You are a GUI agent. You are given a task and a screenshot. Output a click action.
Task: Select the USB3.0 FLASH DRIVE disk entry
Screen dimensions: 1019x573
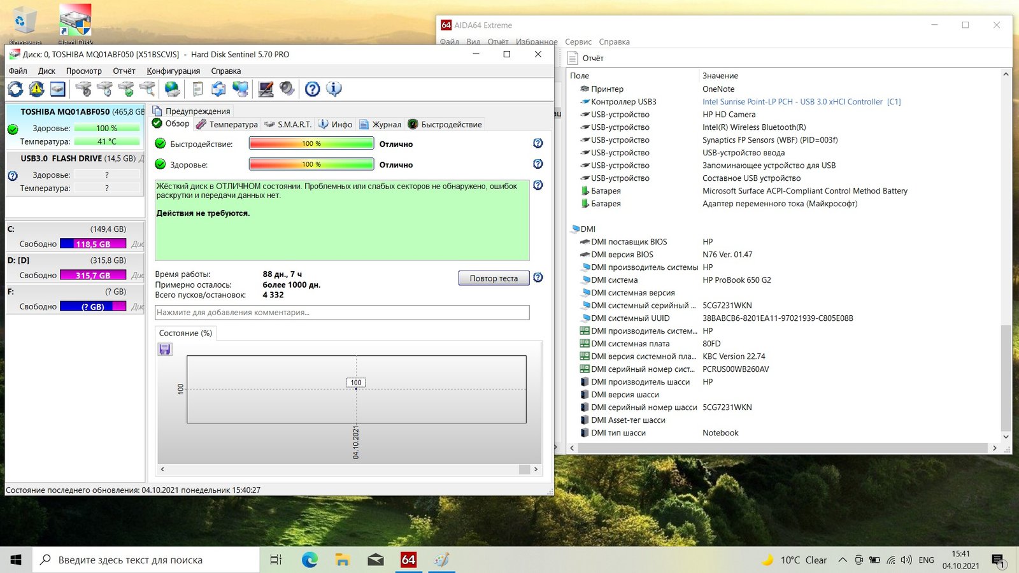(75, 159)
